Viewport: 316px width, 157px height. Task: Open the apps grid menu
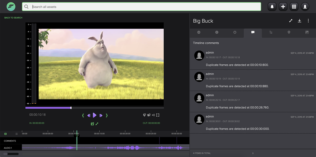click(x=294, y=7)
